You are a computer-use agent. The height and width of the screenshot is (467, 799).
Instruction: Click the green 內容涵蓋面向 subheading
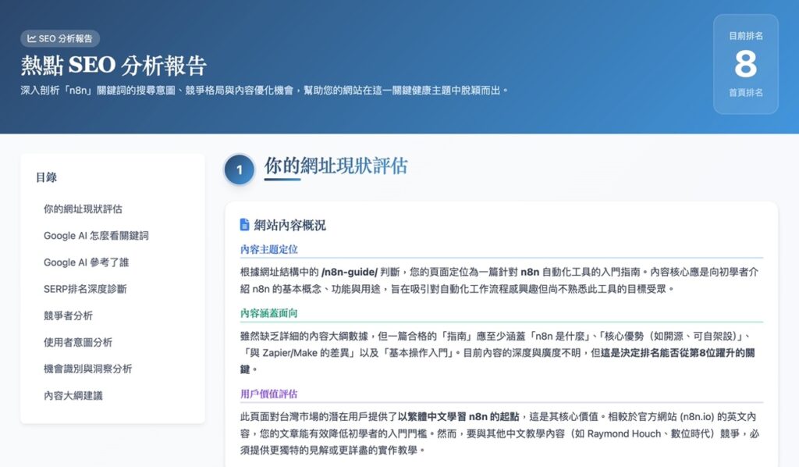269,313
